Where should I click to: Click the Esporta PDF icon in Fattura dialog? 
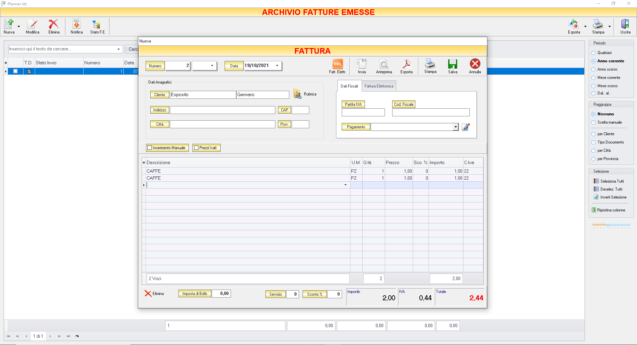[x=406, y=64]
